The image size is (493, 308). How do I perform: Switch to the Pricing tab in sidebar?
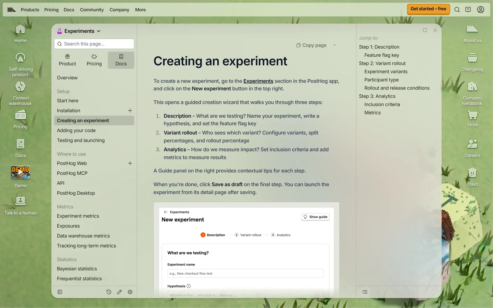(94, 60)
